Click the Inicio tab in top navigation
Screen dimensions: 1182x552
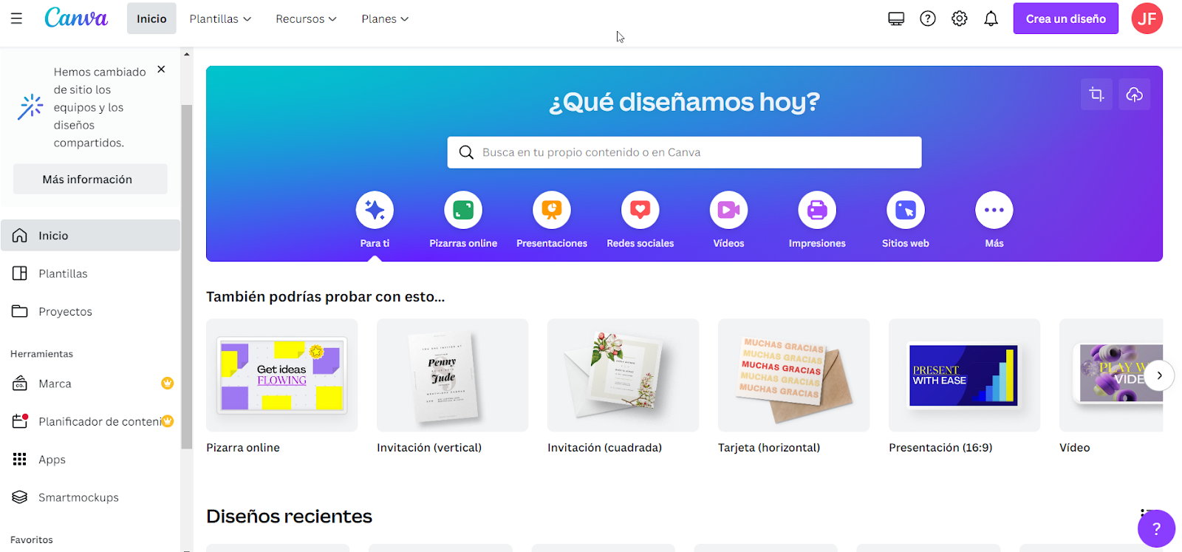[151, 18]
